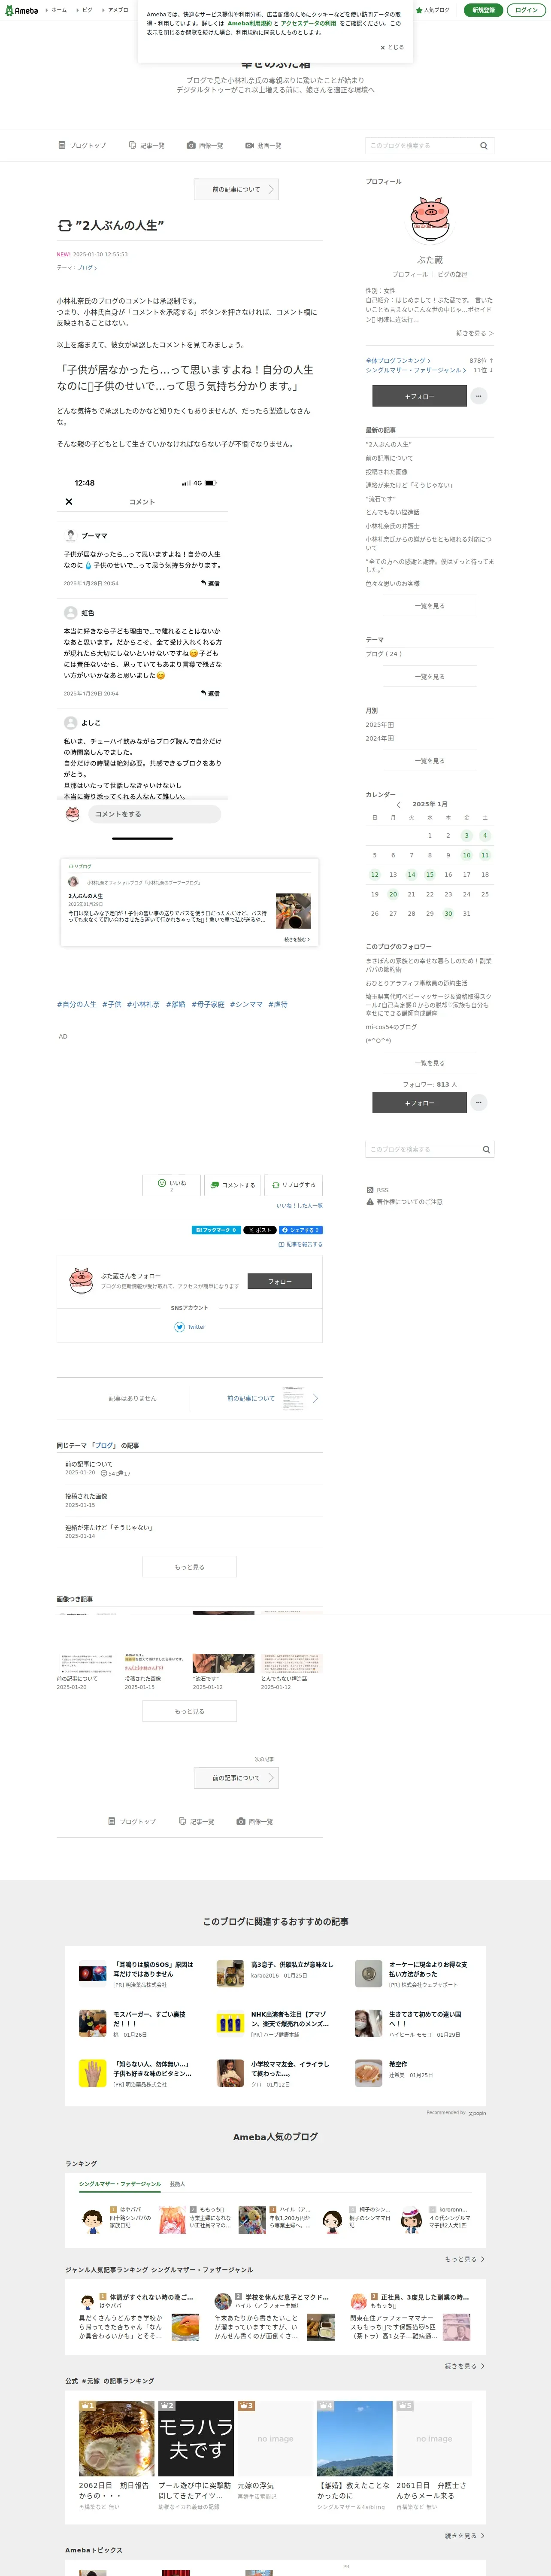Open ranked article モラハラ夫です thumbnail
The height and width of the screenshot is (2576, 551).
click(x=196, y=2438)
